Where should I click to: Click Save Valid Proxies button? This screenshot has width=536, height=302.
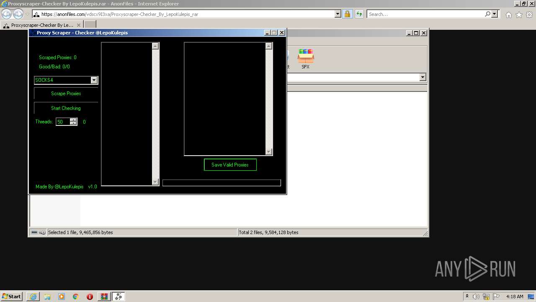pyautogui.click(x=230, y=165)
